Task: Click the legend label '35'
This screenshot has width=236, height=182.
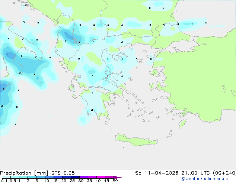Action: click(89, 181)
